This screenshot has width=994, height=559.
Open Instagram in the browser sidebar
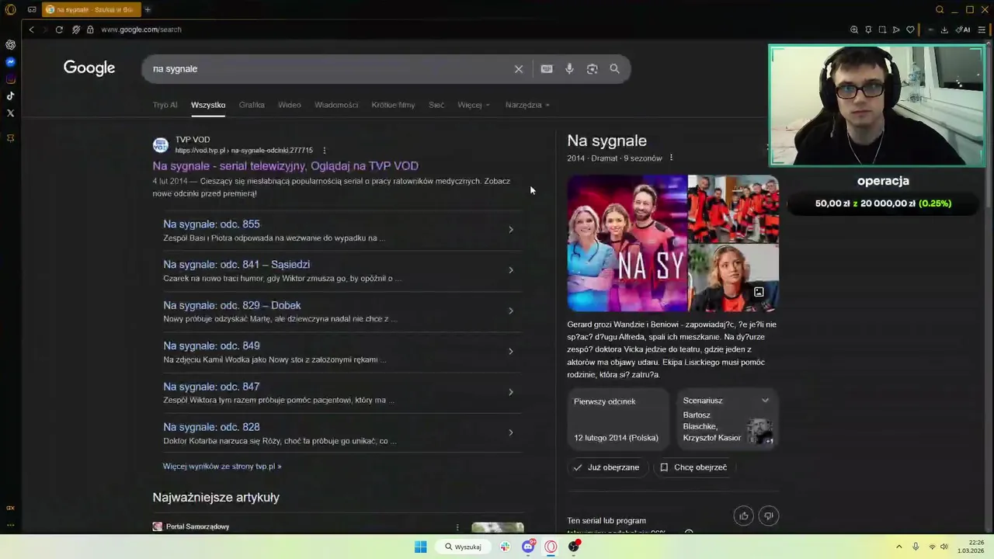pyautogui.click(x=10, y=79)
